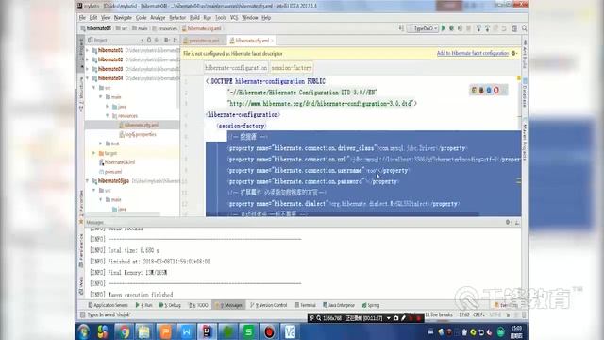The image size is (604, 340).
Task: Click session-factory breadcrumb
Action: pyautogui.click(x=292, y=68)
